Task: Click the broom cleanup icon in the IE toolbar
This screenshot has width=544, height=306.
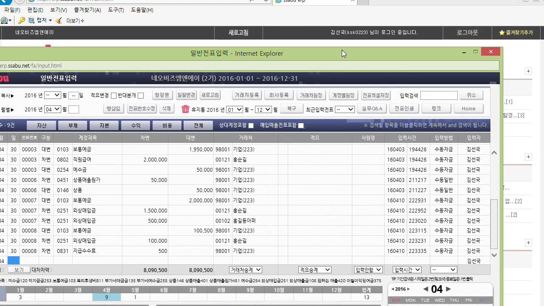Action: (59, 20)
